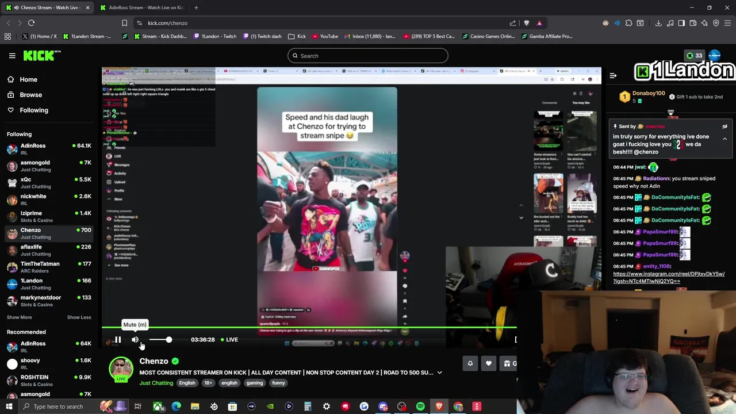The image size is (736, 414).
Task: Pause the Chenzo stream video
Action: point(117,340)
